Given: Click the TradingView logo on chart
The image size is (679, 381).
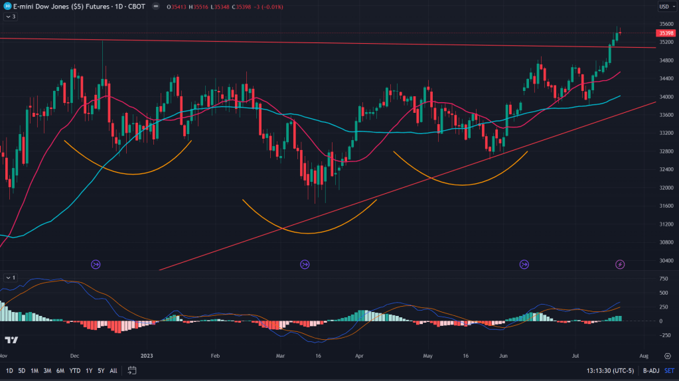Looking at the screenshot, I should pyautogui.click(x=11, y=341).
